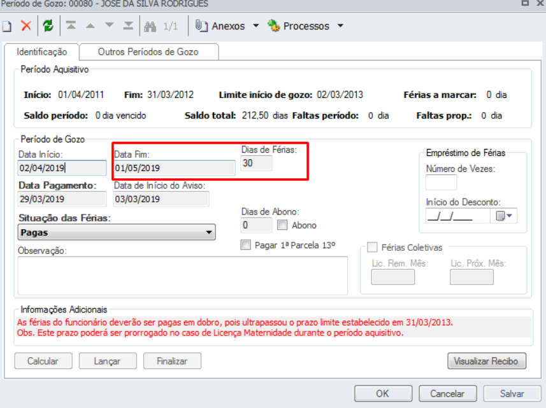Image resolution: width=546 pixels, height=408 pixels.
Task: Click the Anexos paperclip icon
Action: point(201,25)
